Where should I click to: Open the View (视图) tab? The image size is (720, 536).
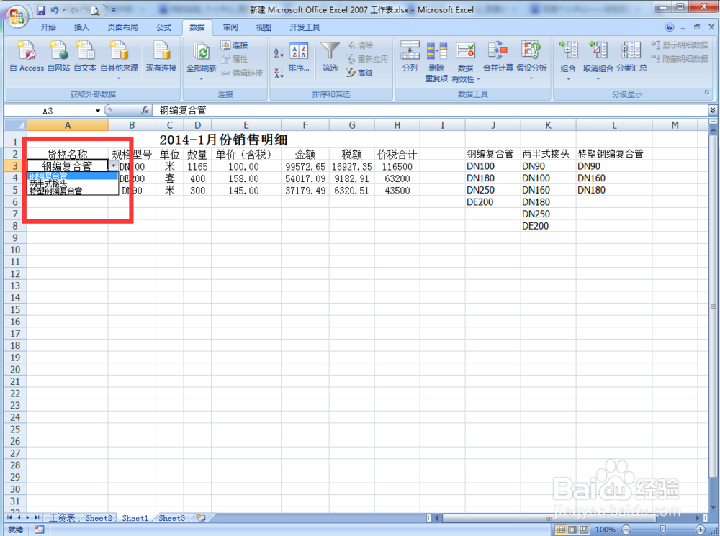coord(264,27)
